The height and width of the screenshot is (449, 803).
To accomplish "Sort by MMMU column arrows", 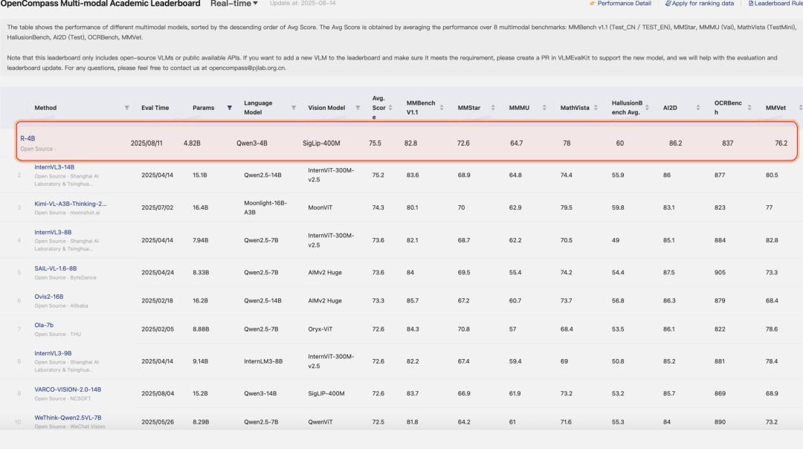I will (x=544, y=108).
